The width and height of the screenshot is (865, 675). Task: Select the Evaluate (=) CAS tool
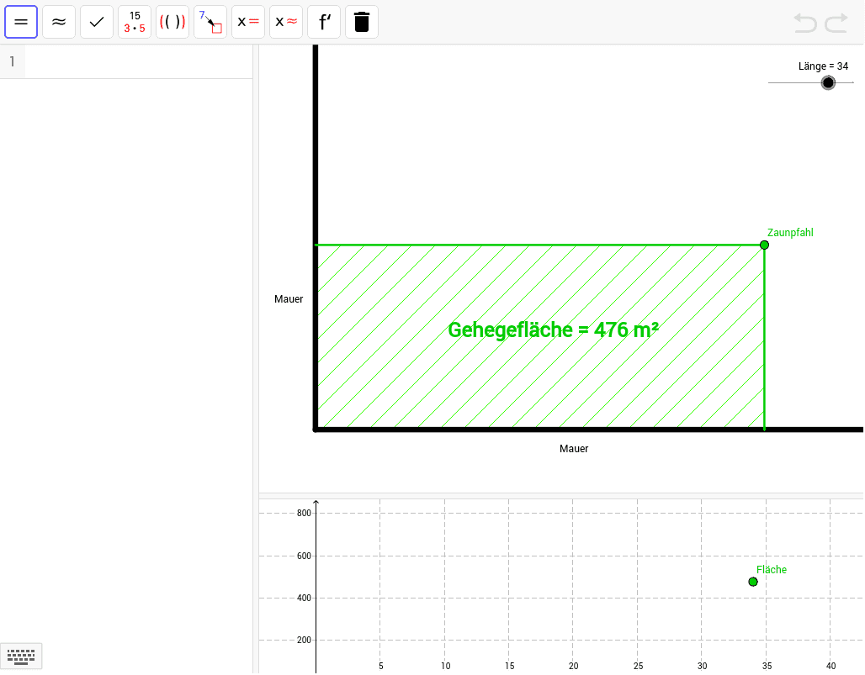tap(21, 22)
